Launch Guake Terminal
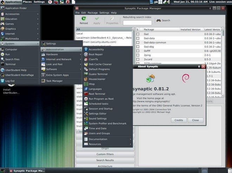This screenshot has height=173, width=232. (108, 74)
